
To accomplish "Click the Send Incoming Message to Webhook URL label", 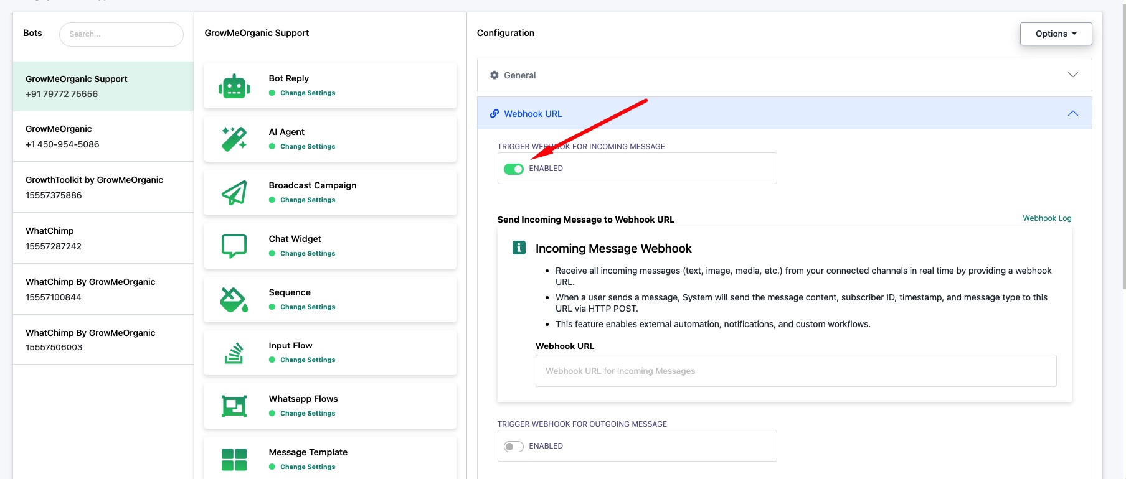I will 586,220.
